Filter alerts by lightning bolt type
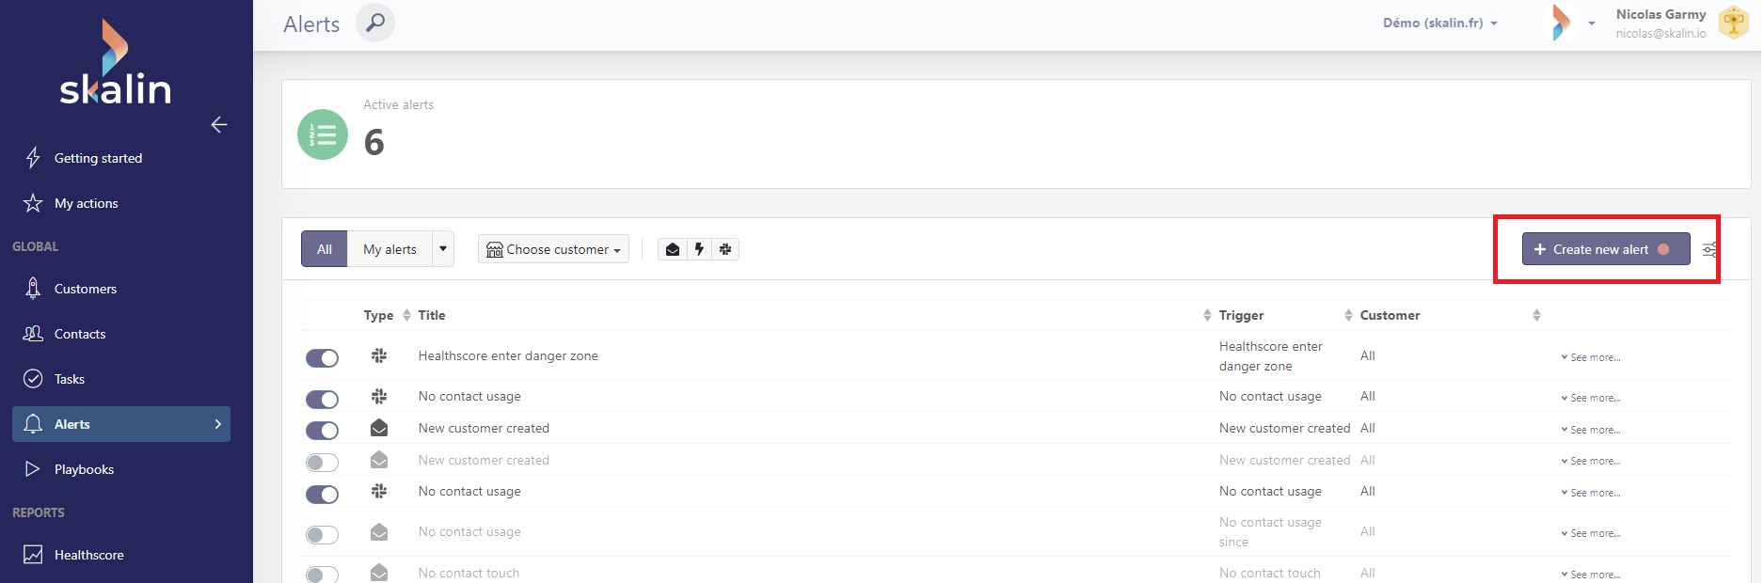The width and height of the screenshot is (1764, 583). [699, 249]
